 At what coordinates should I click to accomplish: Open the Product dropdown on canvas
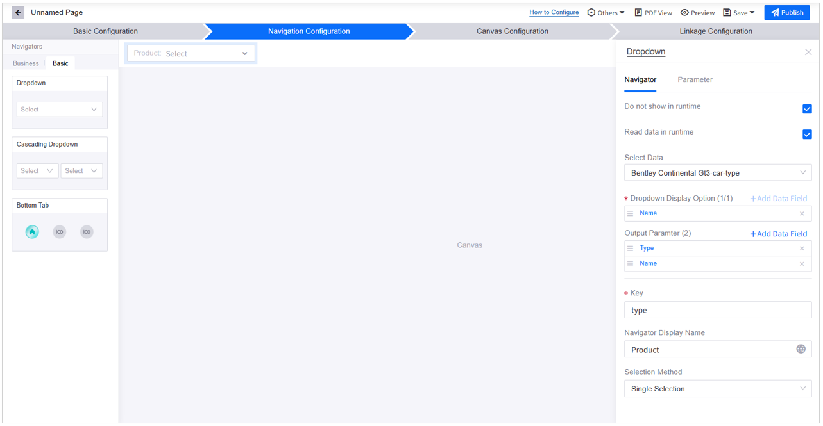(x=191, y=54)
